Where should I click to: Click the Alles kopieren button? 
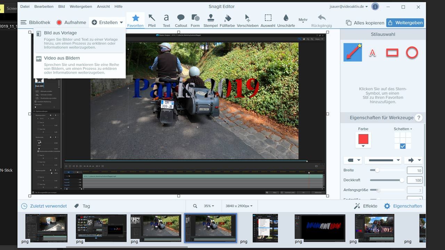365,23
